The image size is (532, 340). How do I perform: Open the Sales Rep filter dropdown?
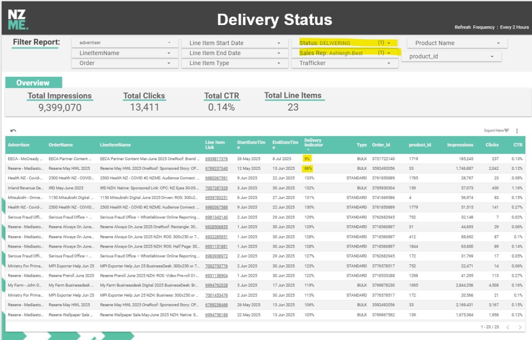[x=389, y=53]
